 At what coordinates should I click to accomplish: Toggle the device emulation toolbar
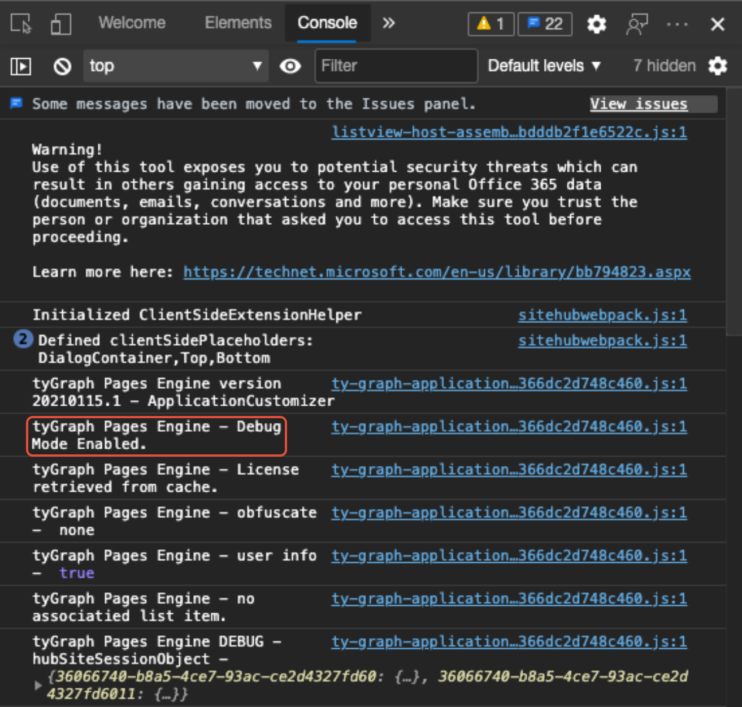point(60,23)
